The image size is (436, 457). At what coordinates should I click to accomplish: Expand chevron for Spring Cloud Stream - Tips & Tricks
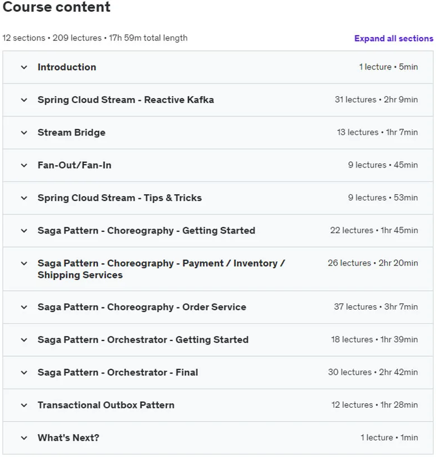tap(24, 198)
